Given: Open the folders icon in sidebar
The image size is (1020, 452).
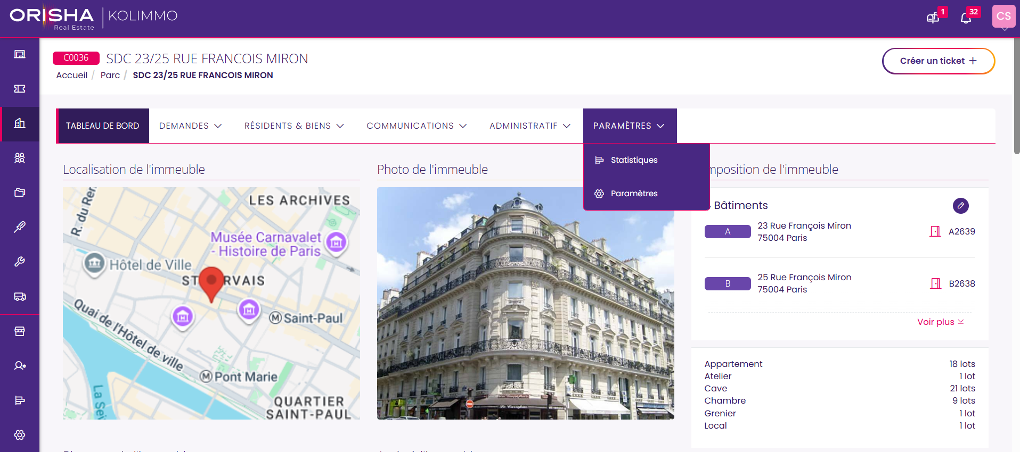Looking at the screenshot, I should tap(20, 192).
